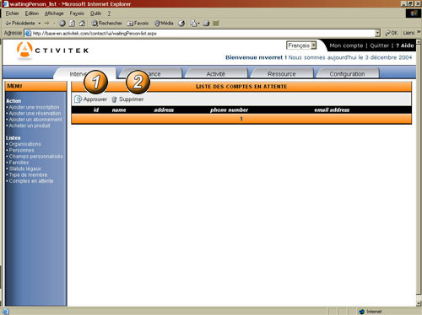Click the vertical scrollbar down arrow

(x=419, y=303)
